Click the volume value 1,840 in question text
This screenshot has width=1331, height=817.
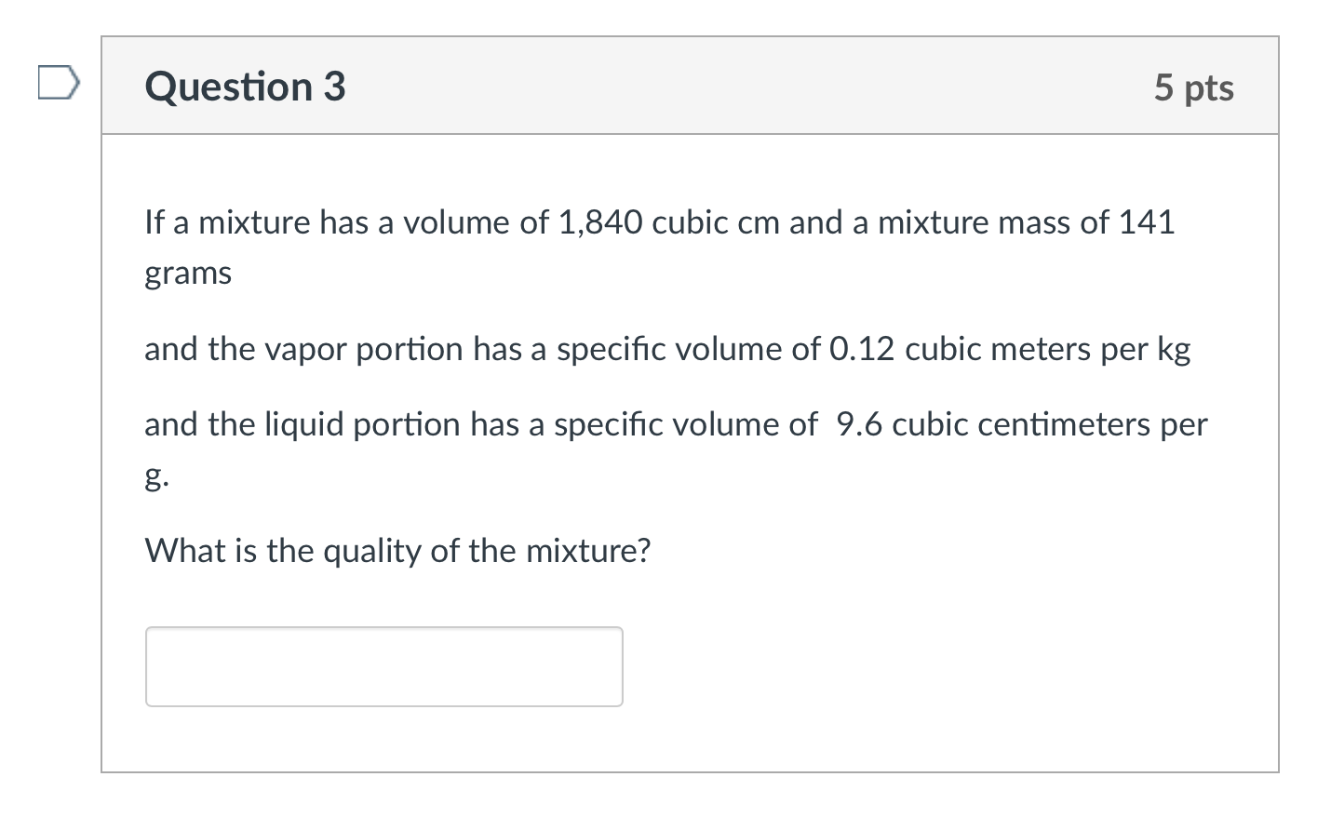coord(600,222)
